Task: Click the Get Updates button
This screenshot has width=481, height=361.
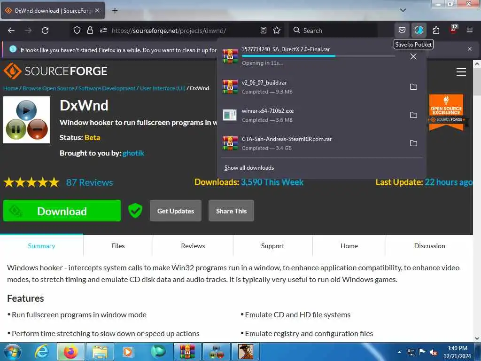Action: coord(176,211)
